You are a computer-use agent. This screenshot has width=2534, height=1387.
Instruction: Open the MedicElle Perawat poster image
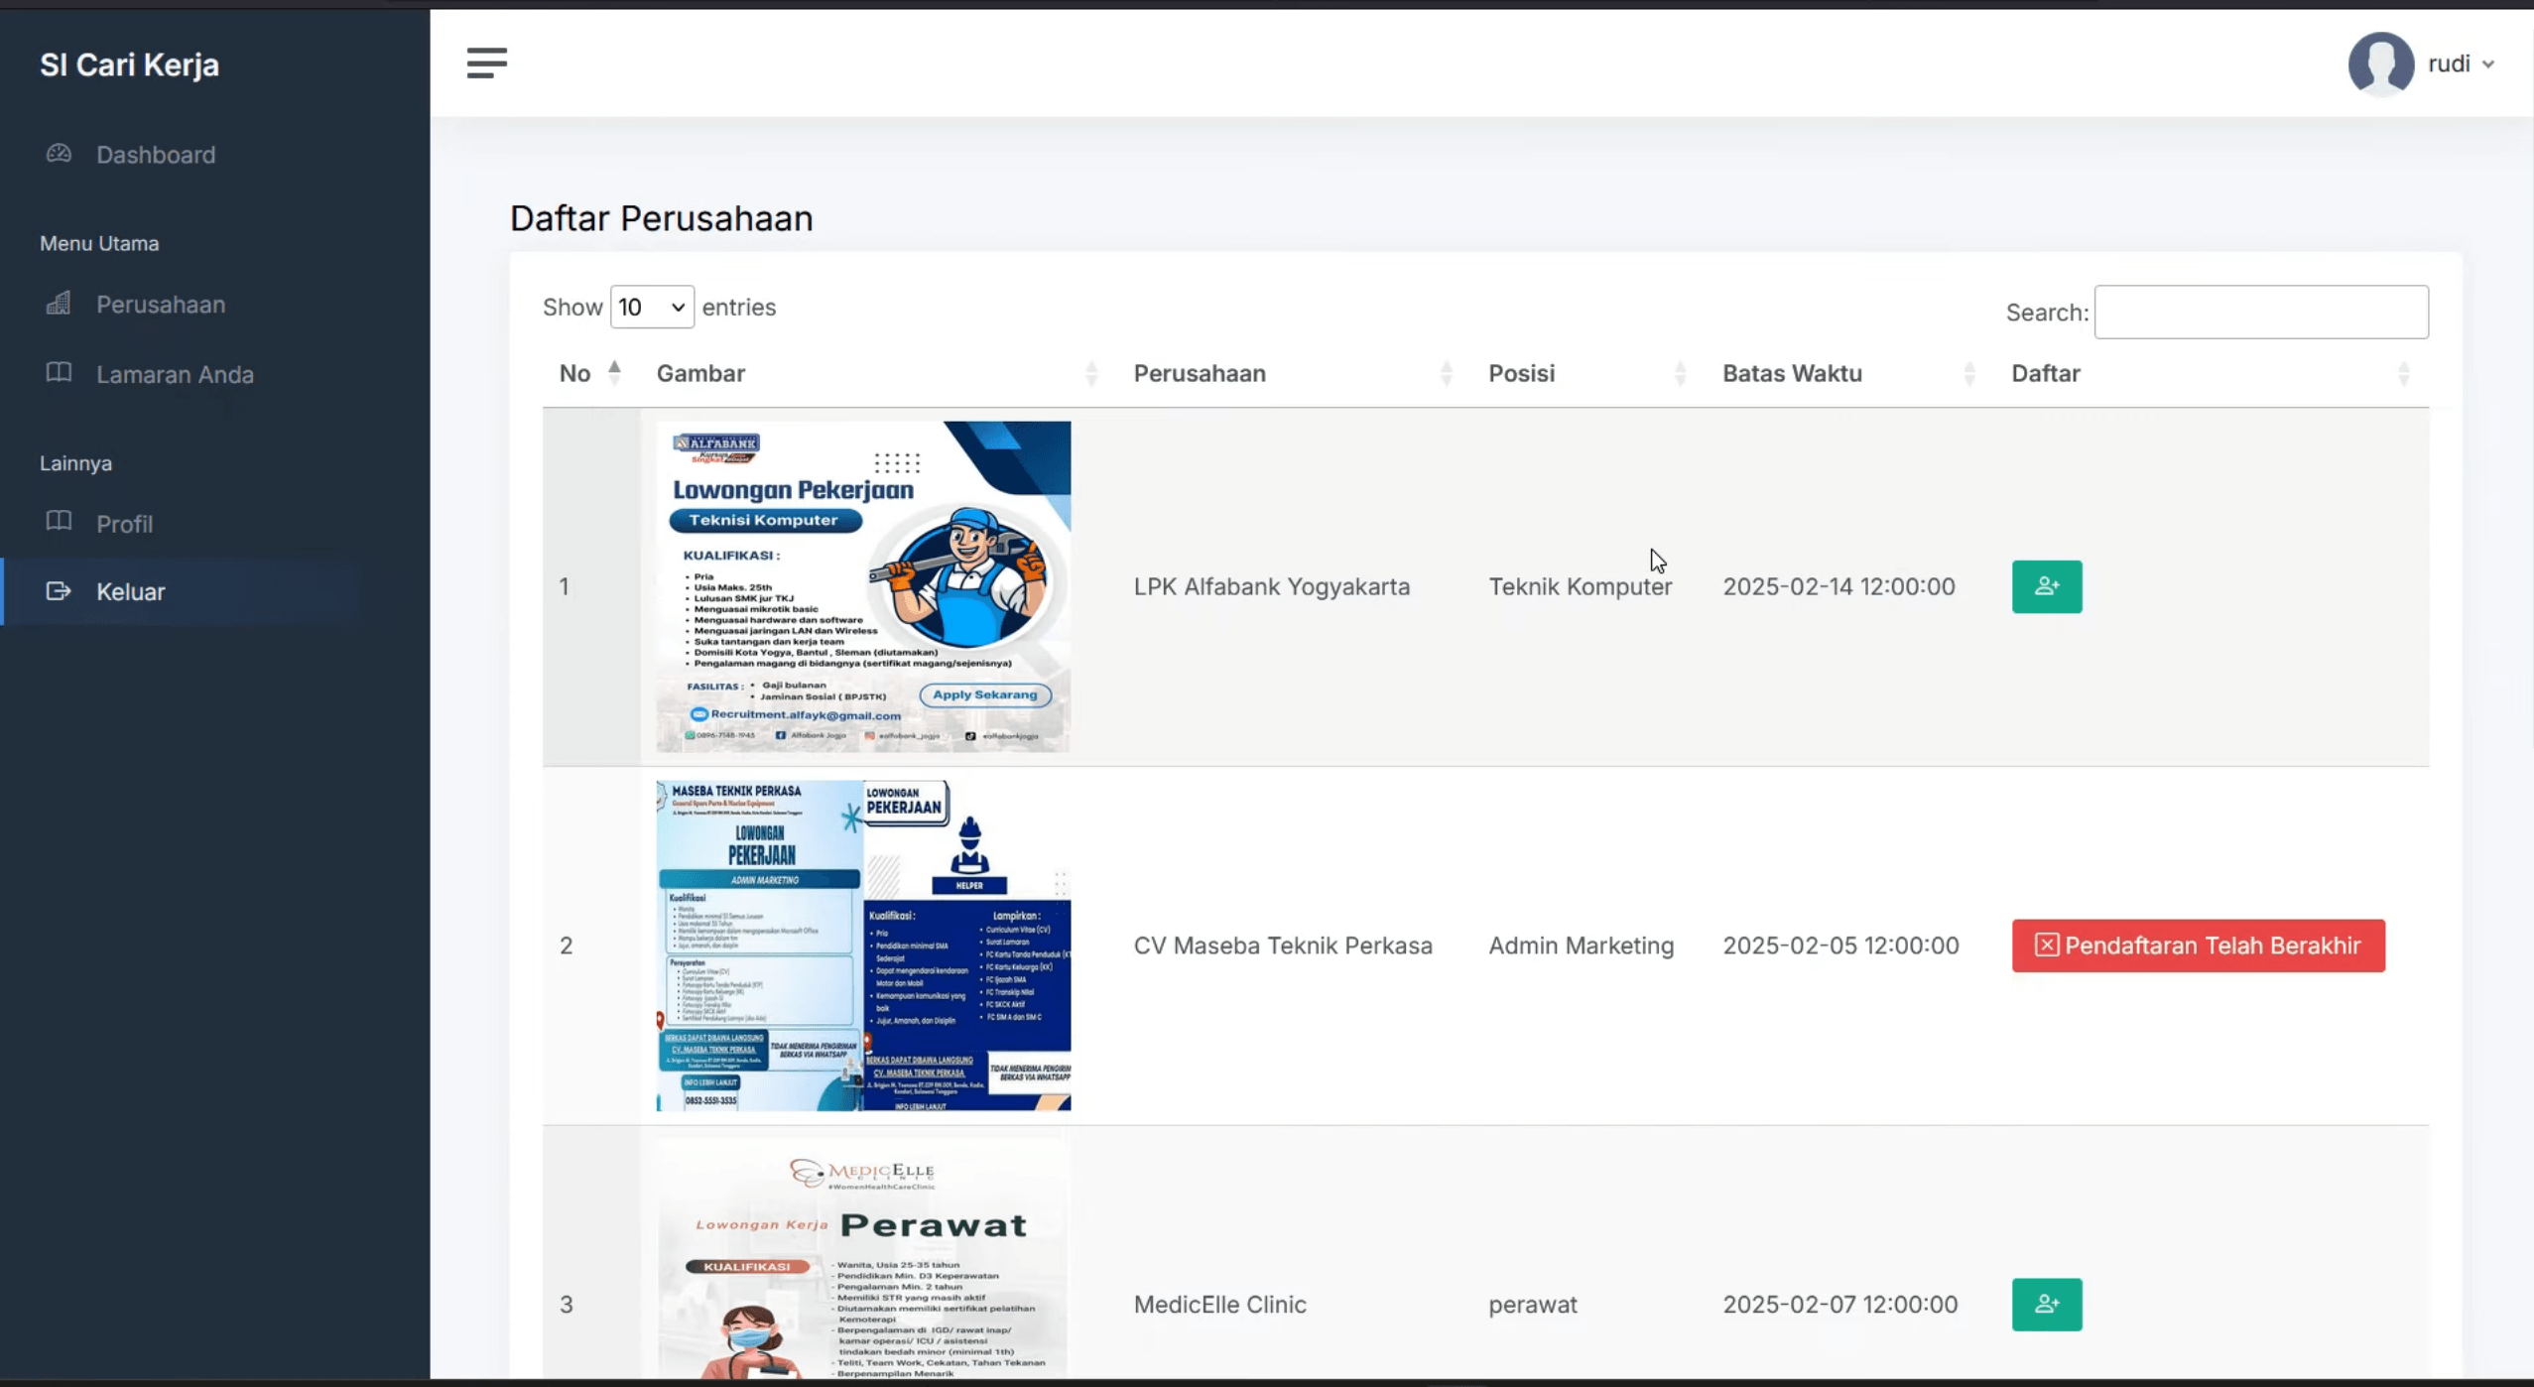[863, 1259]
